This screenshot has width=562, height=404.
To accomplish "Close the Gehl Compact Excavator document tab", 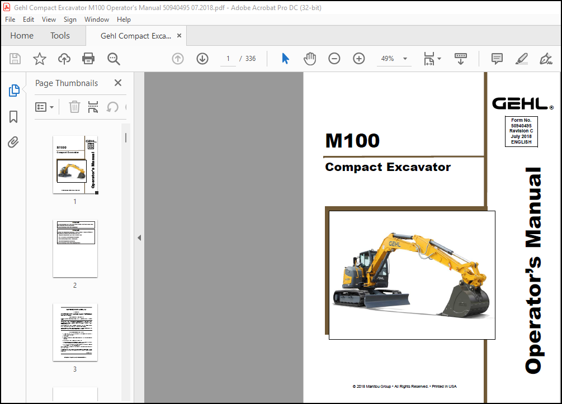I will [x=179, y=35].
